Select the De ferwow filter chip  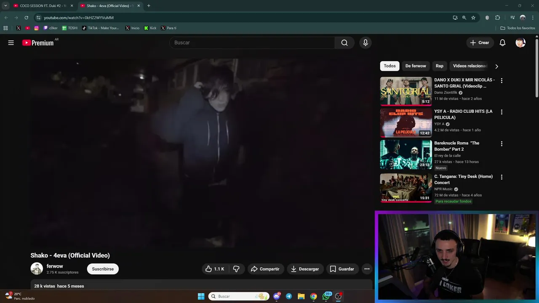416,66
